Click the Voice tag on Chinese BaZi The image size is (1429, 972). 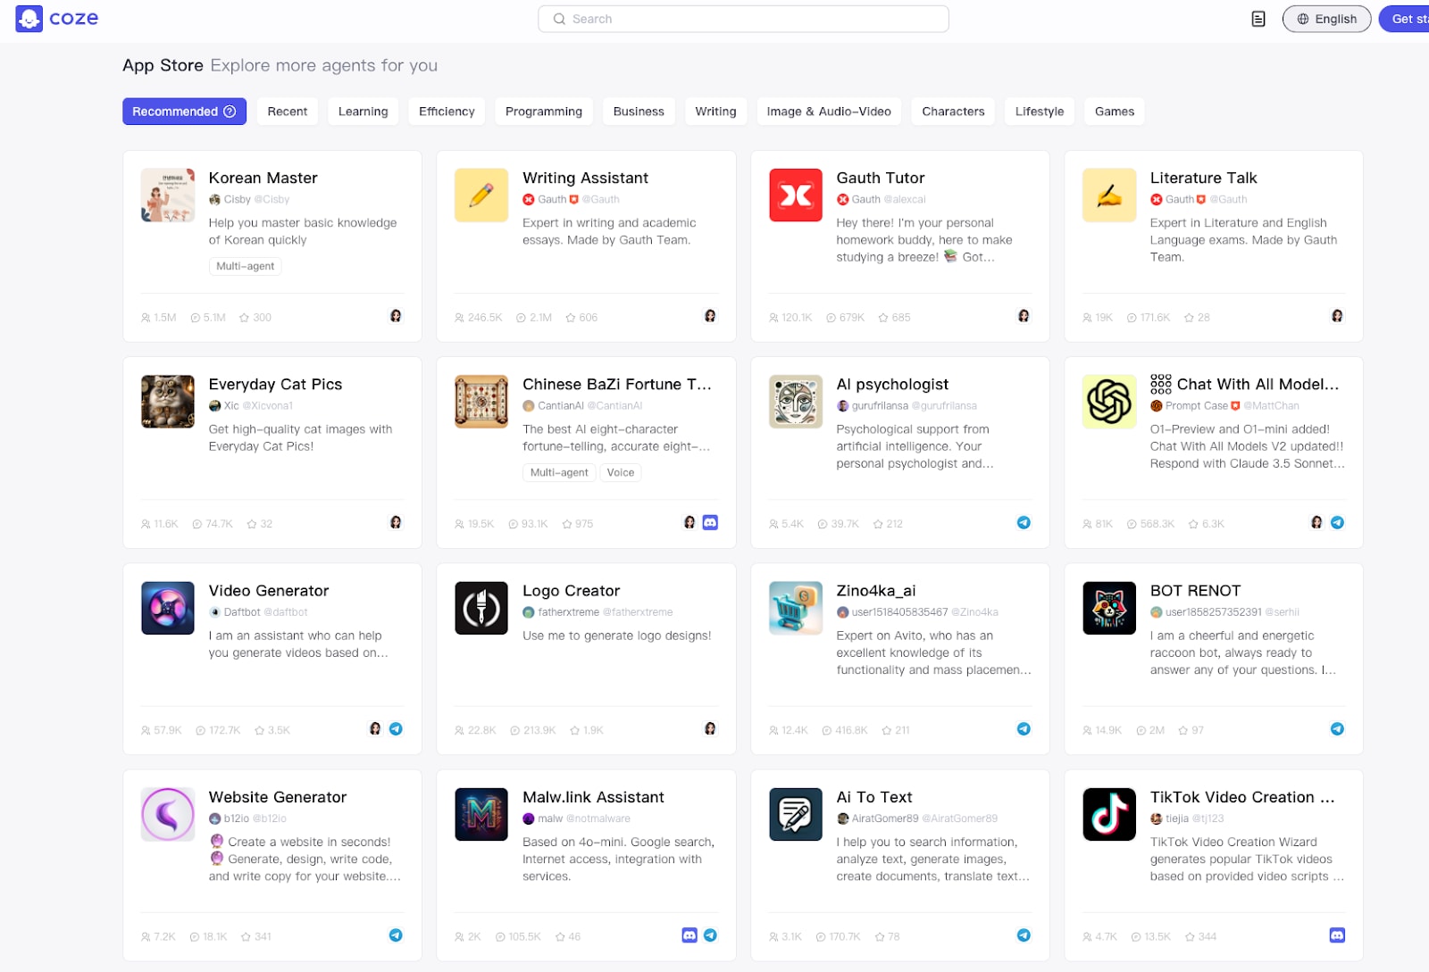(621, 472)
